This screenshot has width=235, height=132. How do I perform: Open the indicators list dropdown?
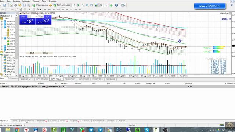[111, 5]
